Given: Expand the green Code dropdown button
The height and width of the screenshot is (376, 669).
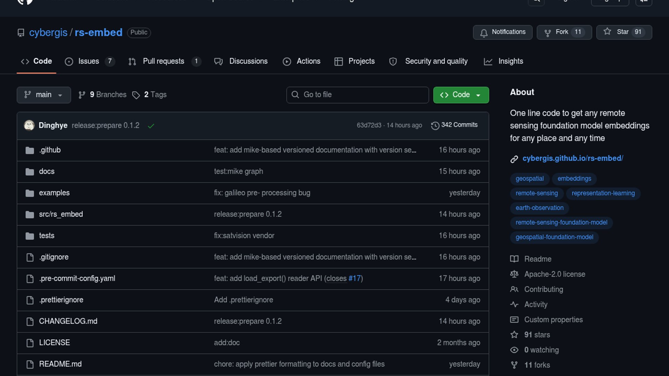Looking at the screenshot, I should tap(461, 95).
